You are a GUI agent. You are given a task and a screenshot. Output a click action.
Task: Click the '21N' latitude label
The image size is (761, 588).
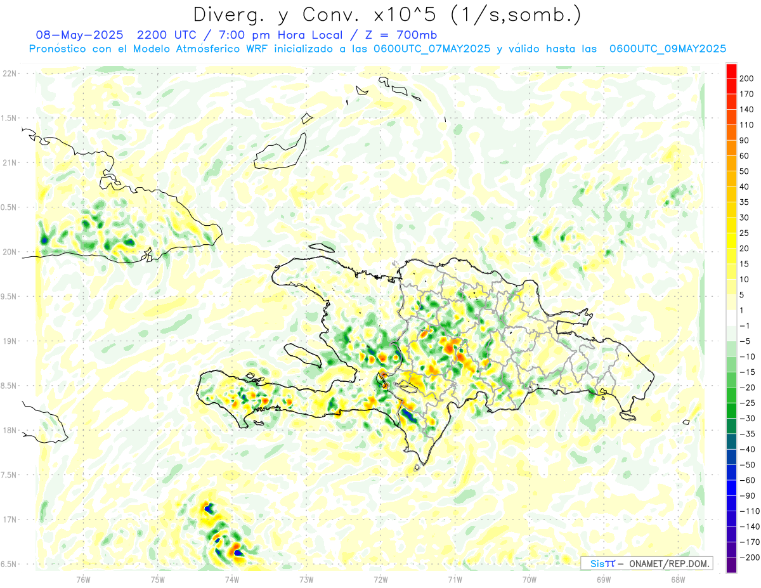[9, 162]
